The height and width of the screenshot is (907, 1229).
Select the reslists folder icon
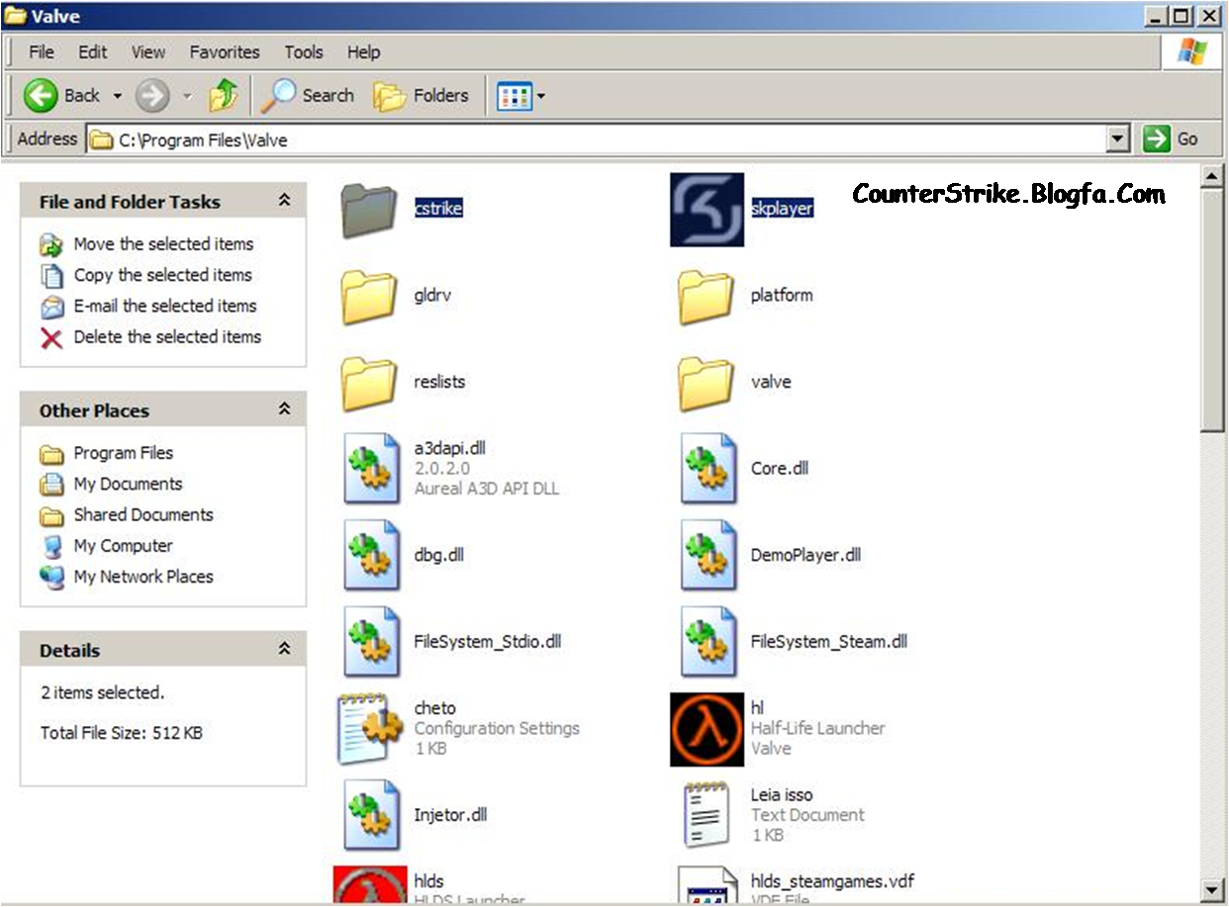coord(369,382)
